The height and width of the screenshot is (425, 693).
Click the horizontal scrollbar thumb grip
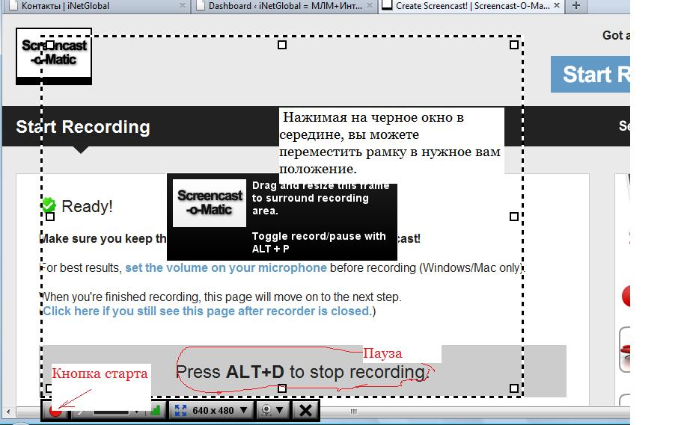[x=353, y=412]
